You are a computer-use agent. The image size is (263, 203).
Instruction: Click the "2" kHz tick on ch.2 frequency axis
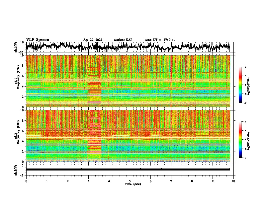click(x=23, y=152)
